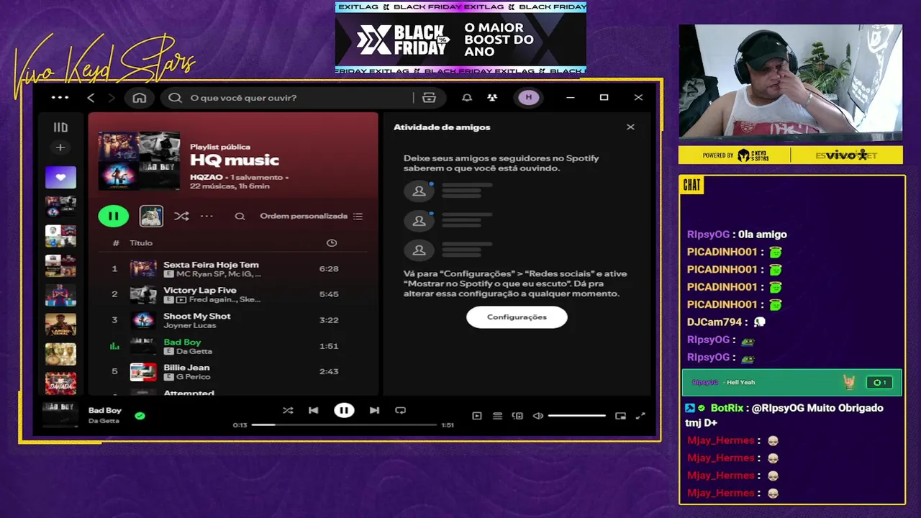Open the Browse icon beside the search bar
The width and height of the screenshot is (921, 518).
430,98
